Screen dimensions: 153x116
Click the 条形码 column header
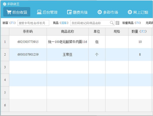[28, 32]
